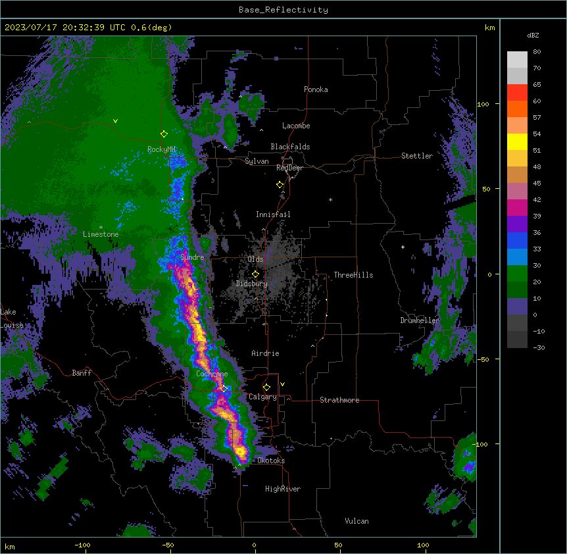This screenshot has height=554, width=567.
Task: Click the Drumheller city label
Action: [x=420, y=320]
